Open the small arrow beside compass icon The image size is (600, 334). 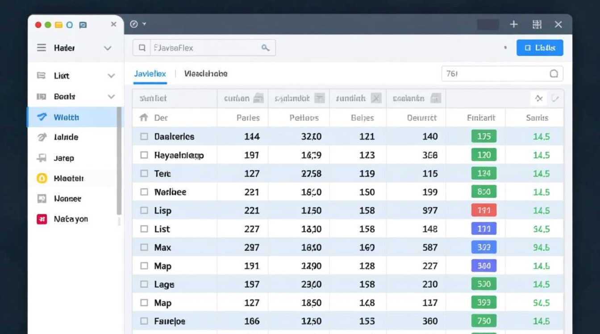pos(144,24)
